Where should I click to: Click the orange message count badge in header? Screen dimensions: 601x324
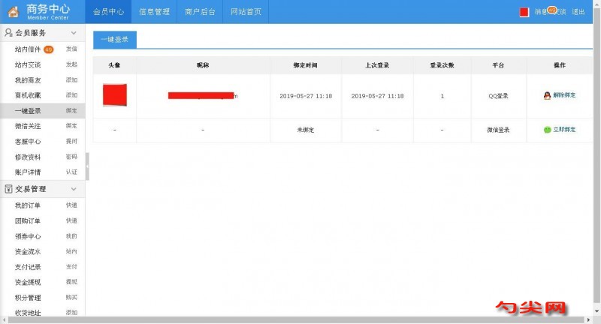(552, 10)
